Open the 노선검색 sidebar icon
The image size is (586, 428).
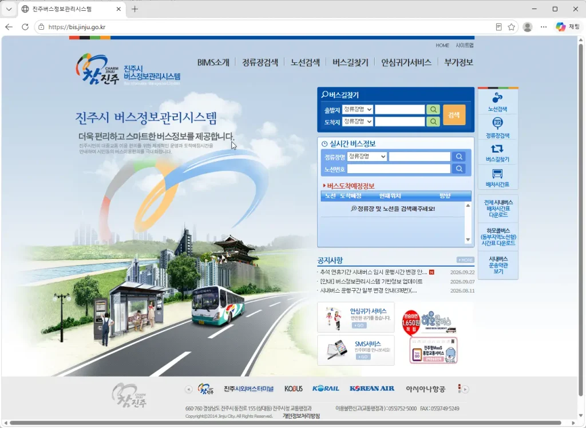click(x=497, y=102)
